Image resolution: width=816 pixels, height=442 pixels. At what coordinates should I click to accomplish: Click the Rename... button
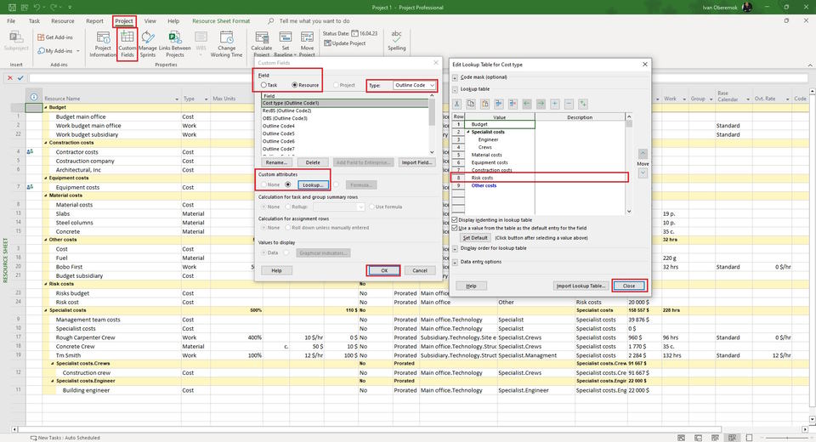(x=276, y=162)
